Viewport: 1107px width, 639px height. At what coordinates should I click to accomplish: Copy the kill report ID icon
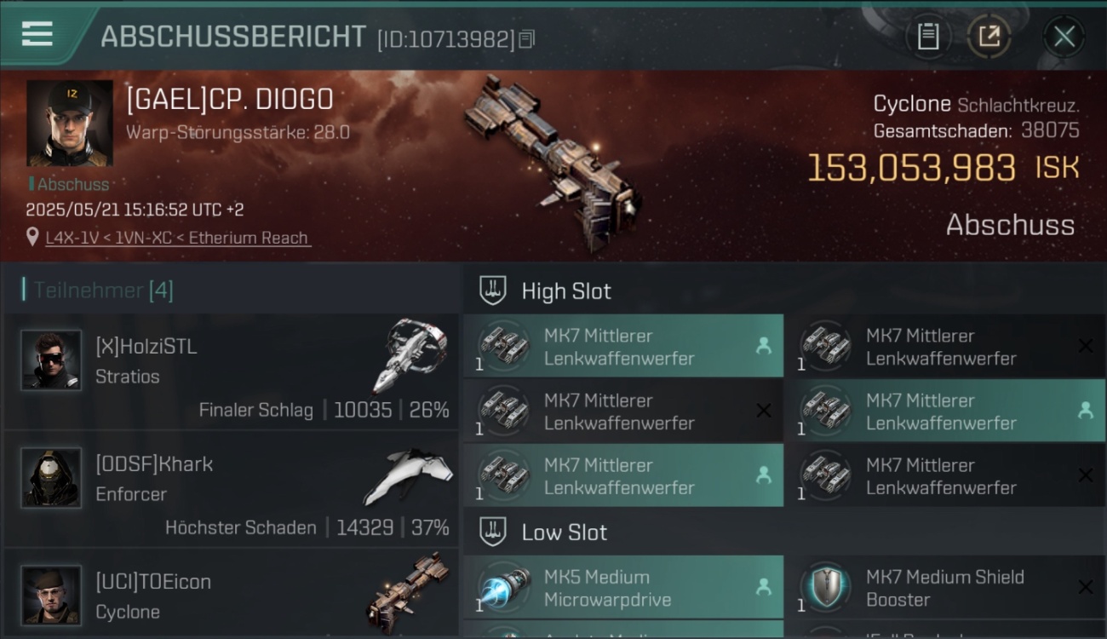tap(527, 39)
